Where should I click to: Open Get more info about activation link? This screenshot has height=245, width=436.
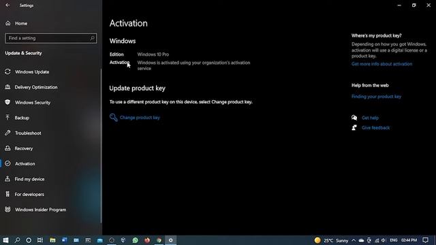pyautogui.click(x=381, y=64)
